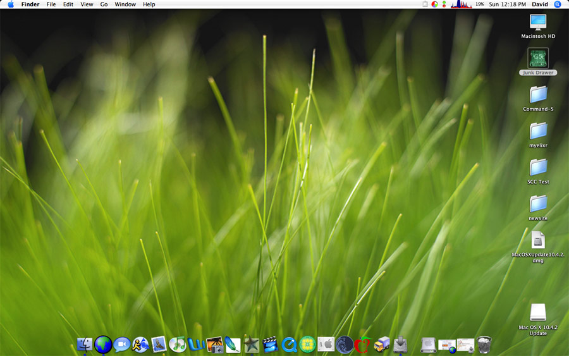Open the Window menu
This screenshot has width=569, height=356.
(125, 4)
